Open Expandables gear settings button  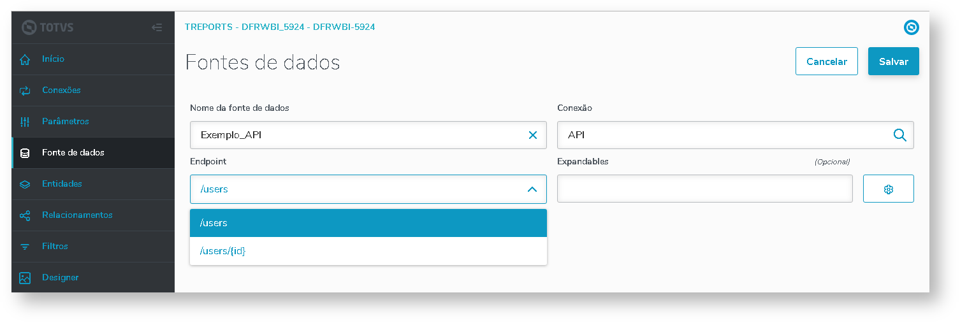[888, 189]
